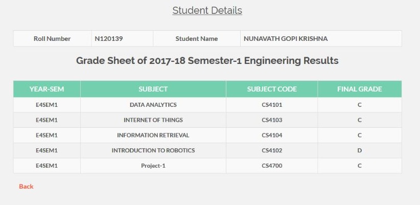The height and width of the screenshot is (205, 420).
Task: Click subject code CS4102
Action: click(272, 151)
